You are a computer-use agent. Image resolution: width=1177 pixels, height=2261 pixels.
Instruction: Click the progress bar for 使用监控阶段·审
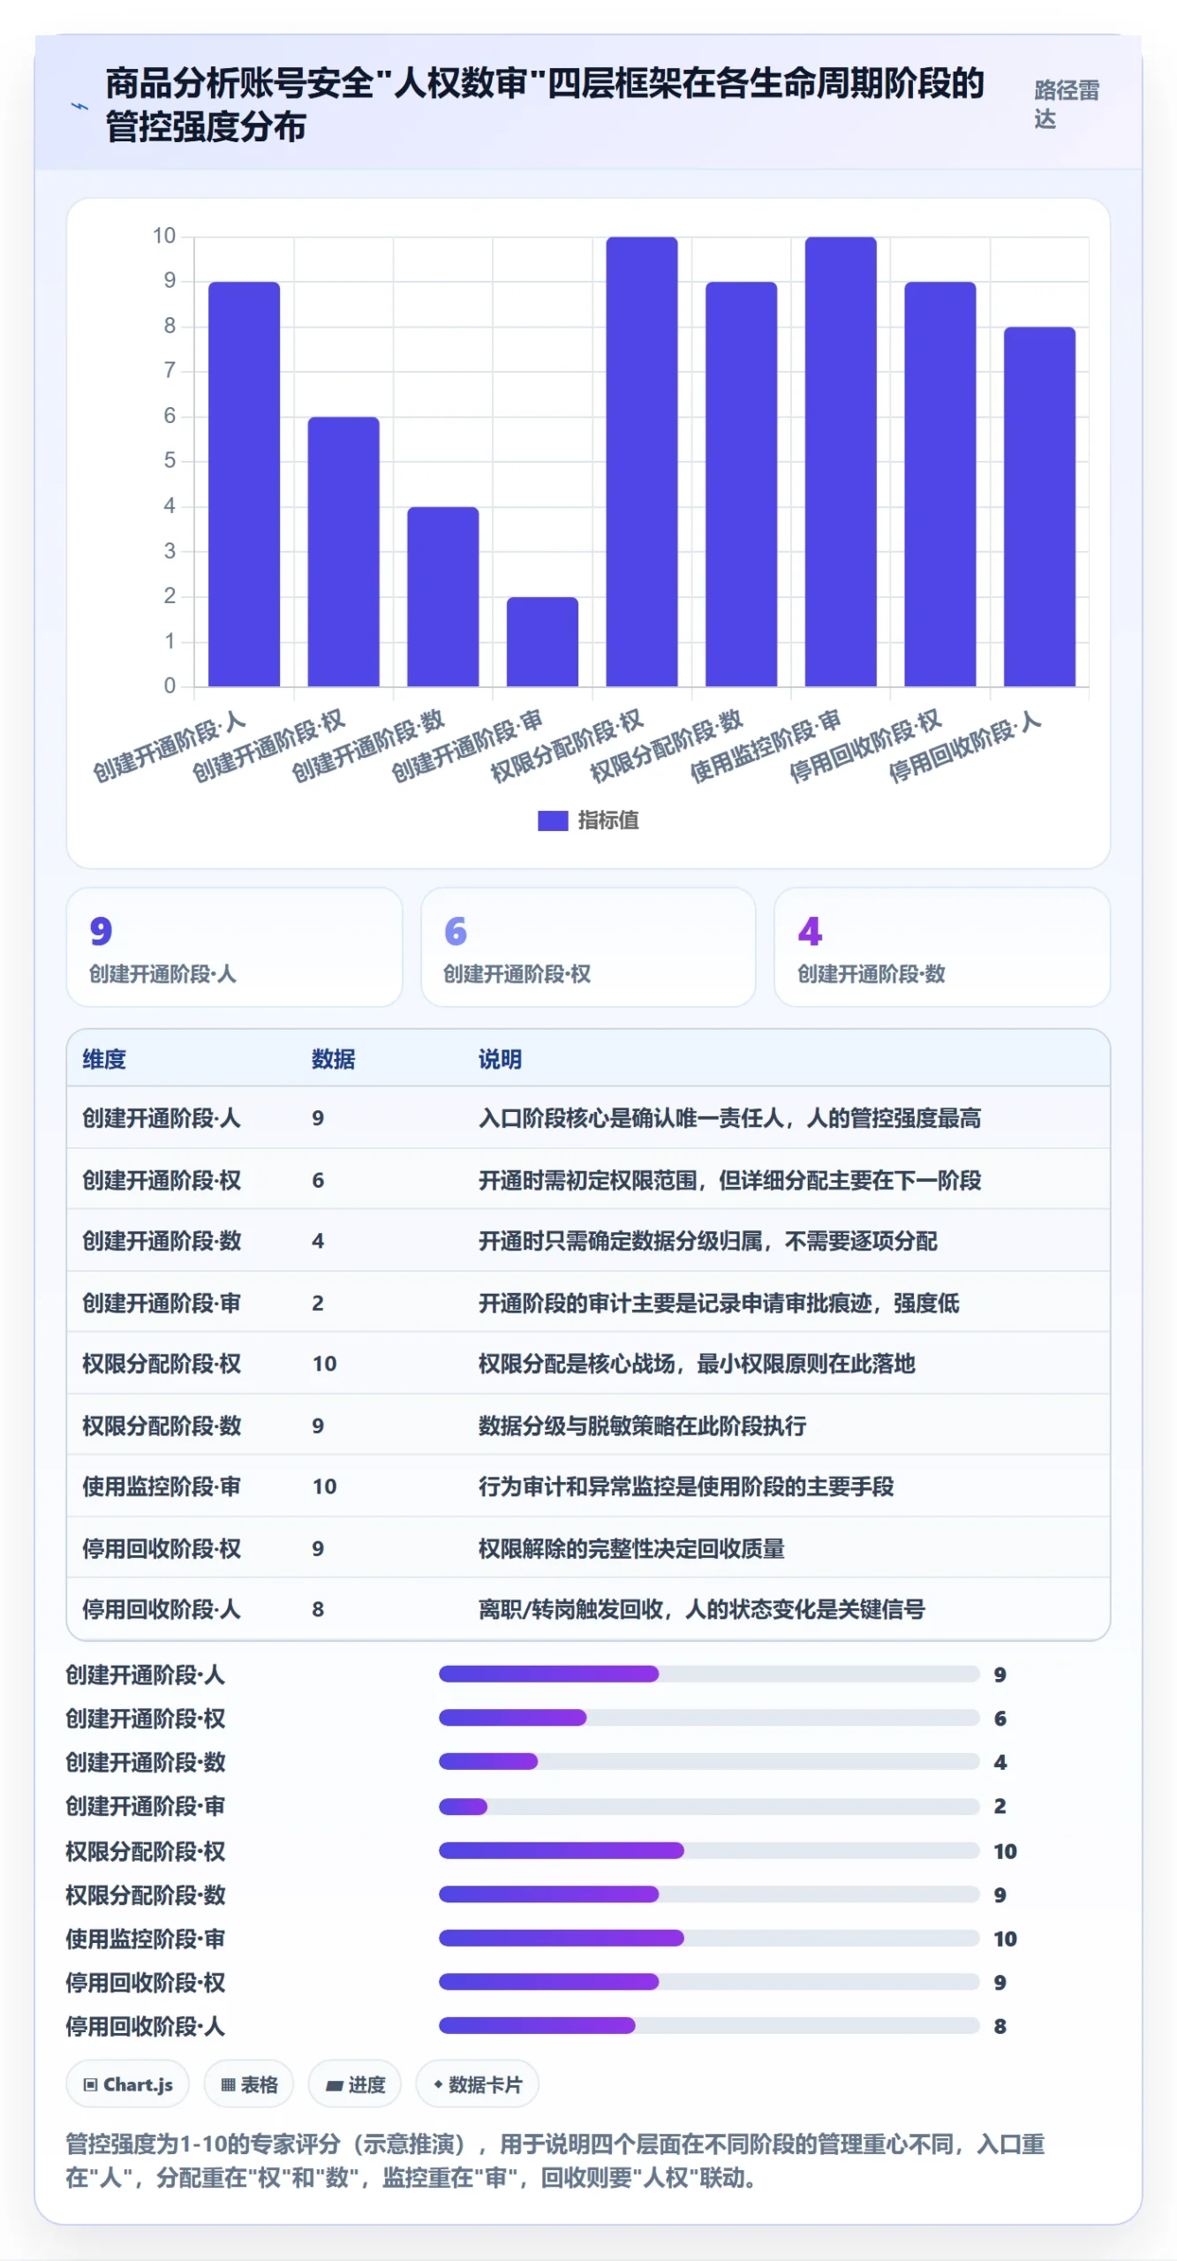click(x=709, y=1938)
